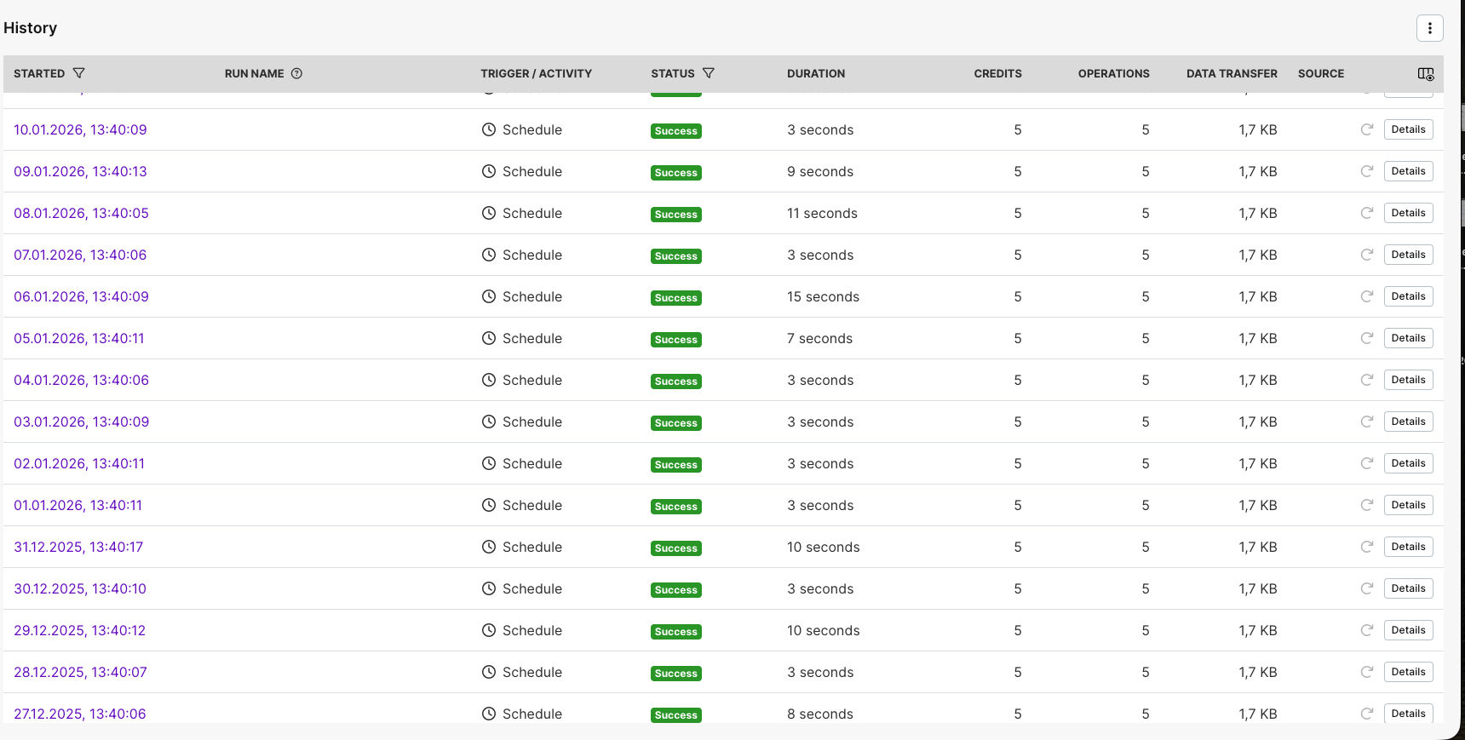This screenshot has height=740, width=1465.
Task: Open column visibility settings icon
Action: 1426,74
